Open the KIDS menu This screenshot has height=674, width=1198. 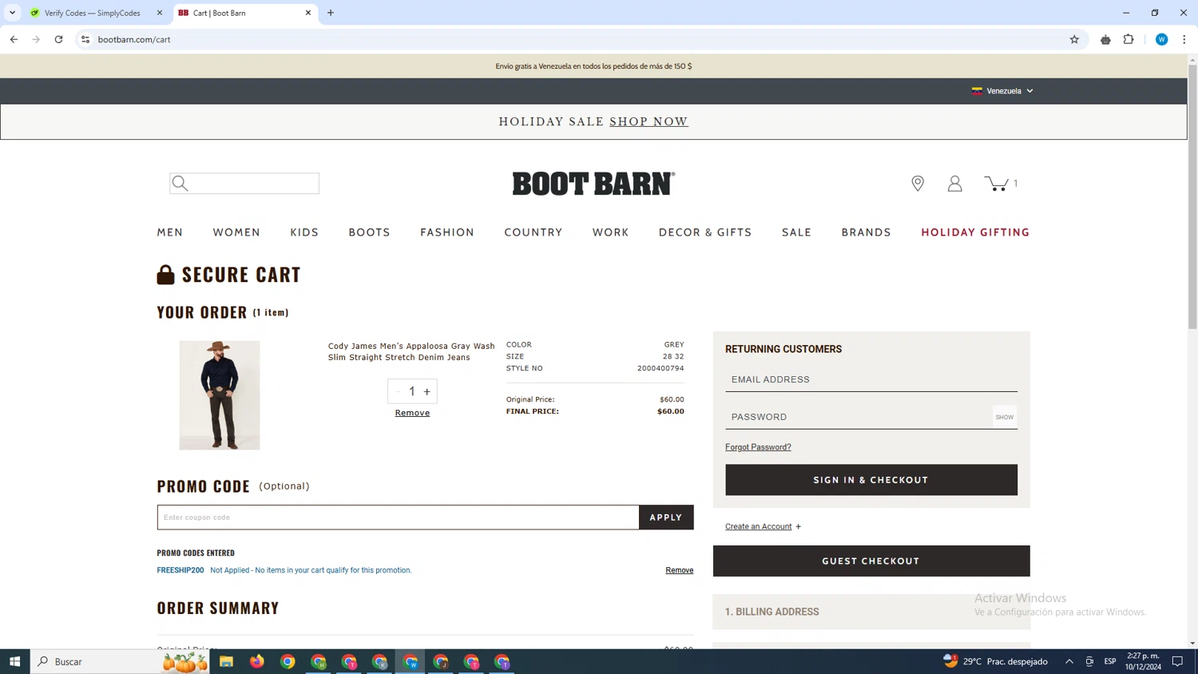(304, 232)
